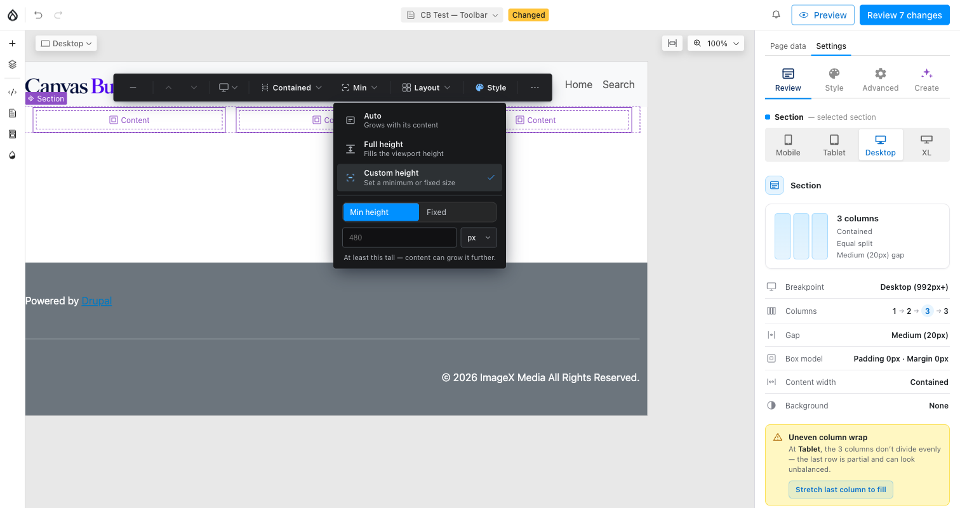
Task: Click the page document icon in left sidebar
Action: [x=12, y=113]
